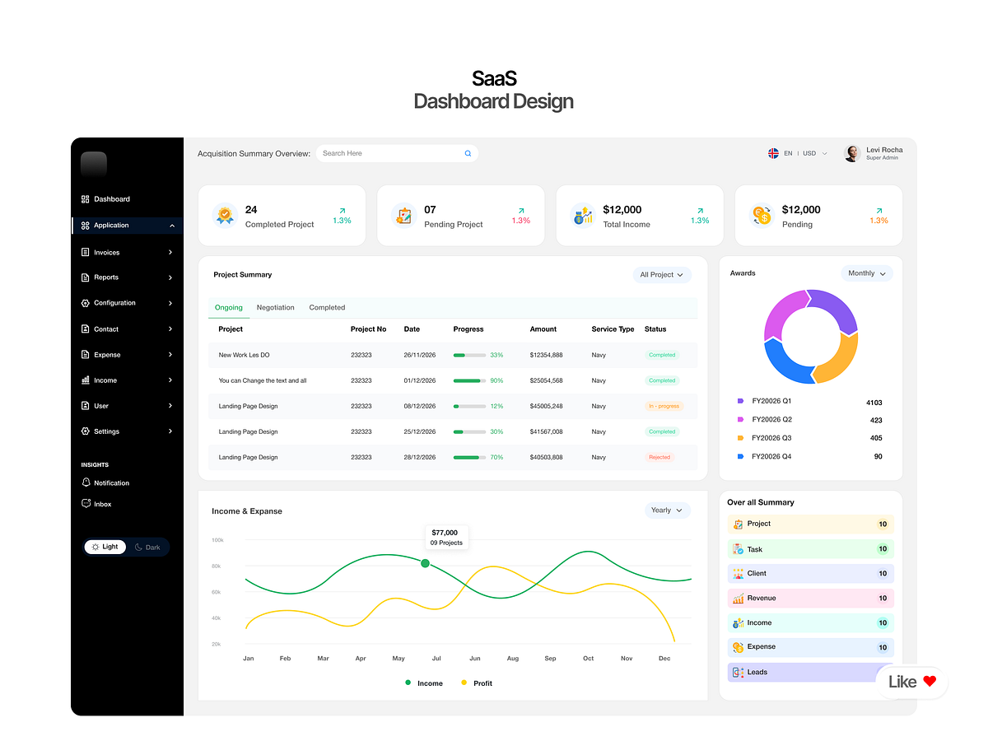Click Levi Rocha's avatar photo
Image resolution: width=988 pixels, height=741 pixels.
[852, 153]
